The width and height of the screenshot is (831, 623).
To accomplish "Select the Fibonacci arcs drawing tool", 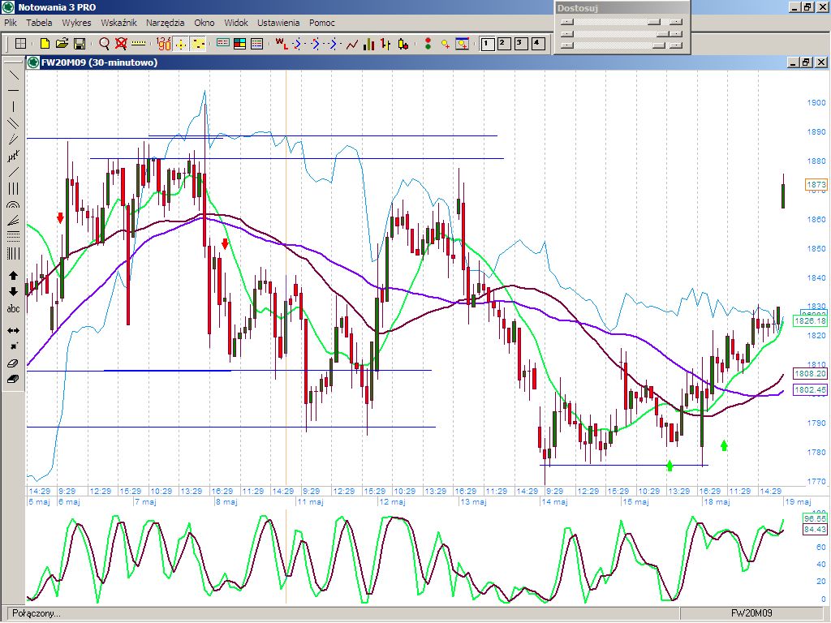I will click(x=13, y=205).
